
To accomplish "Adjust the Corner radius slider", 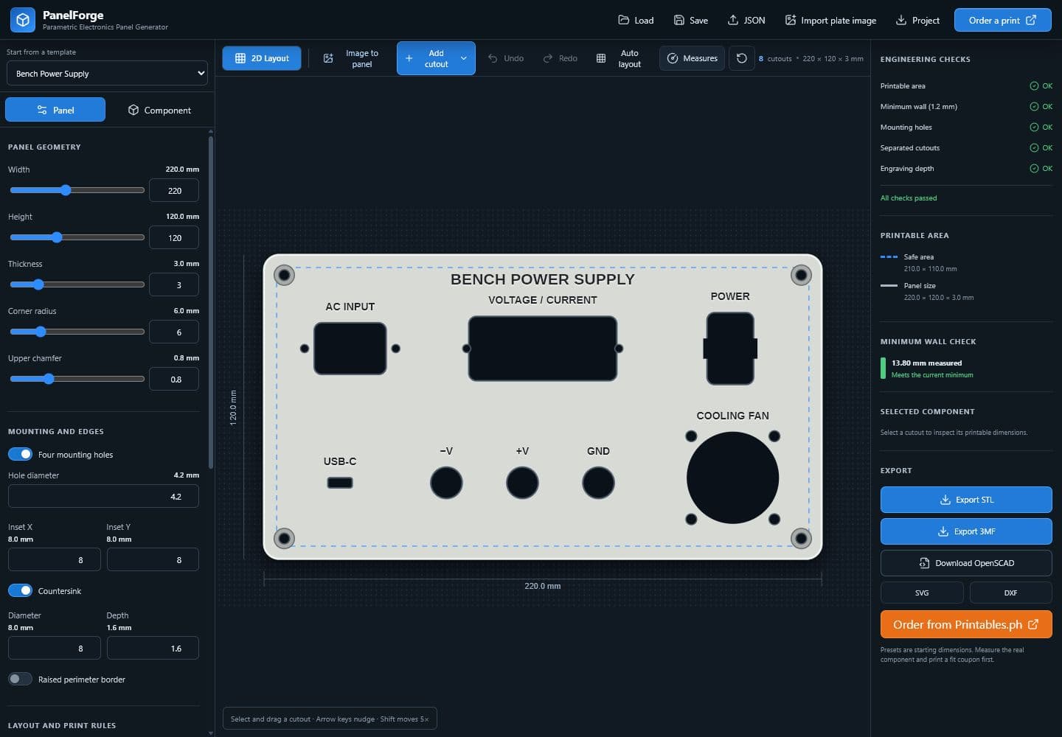I will click(x=77, y=332).
